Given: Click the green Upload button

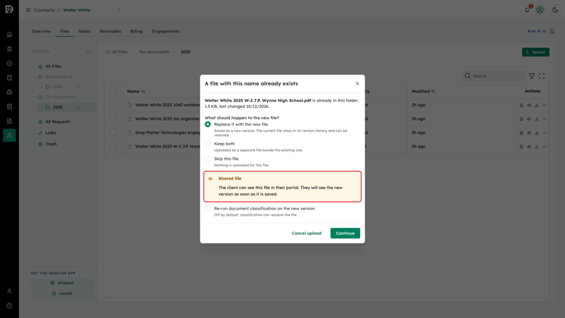Looking at the screenshot, I should click(x=535, y=52).
